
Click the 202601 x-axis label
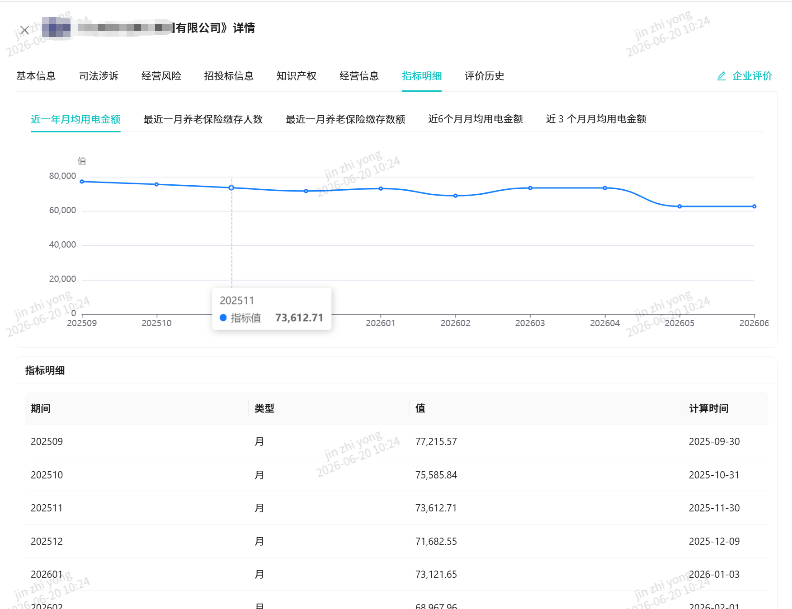[x=381, y=323]
